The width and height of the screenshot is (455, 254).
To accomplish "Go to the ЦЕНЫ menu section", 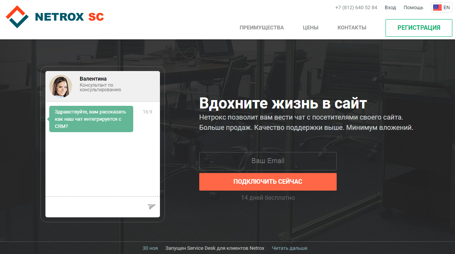I will [x=310, y=28].
